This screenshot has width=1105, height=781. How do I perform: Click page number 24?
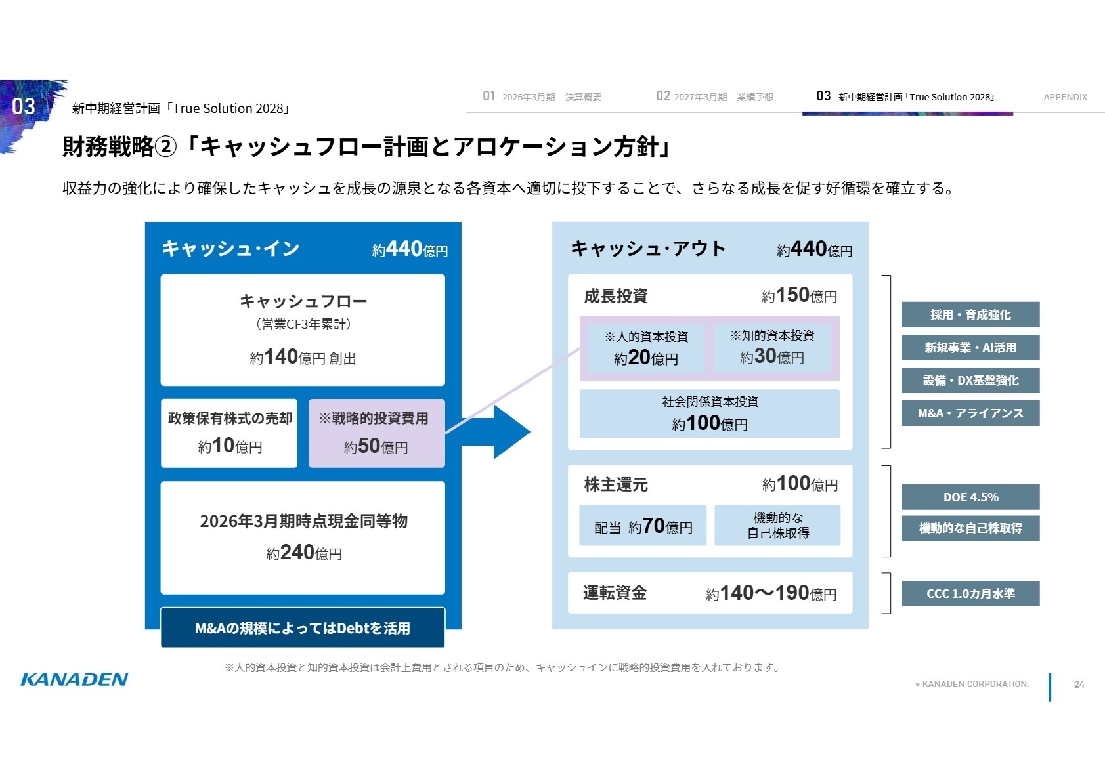(x=1079, y=684)
